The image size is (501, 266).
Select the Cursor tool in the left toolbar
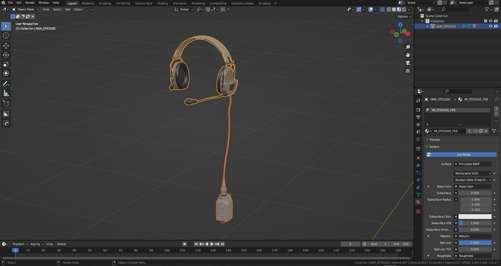point(6,35)
